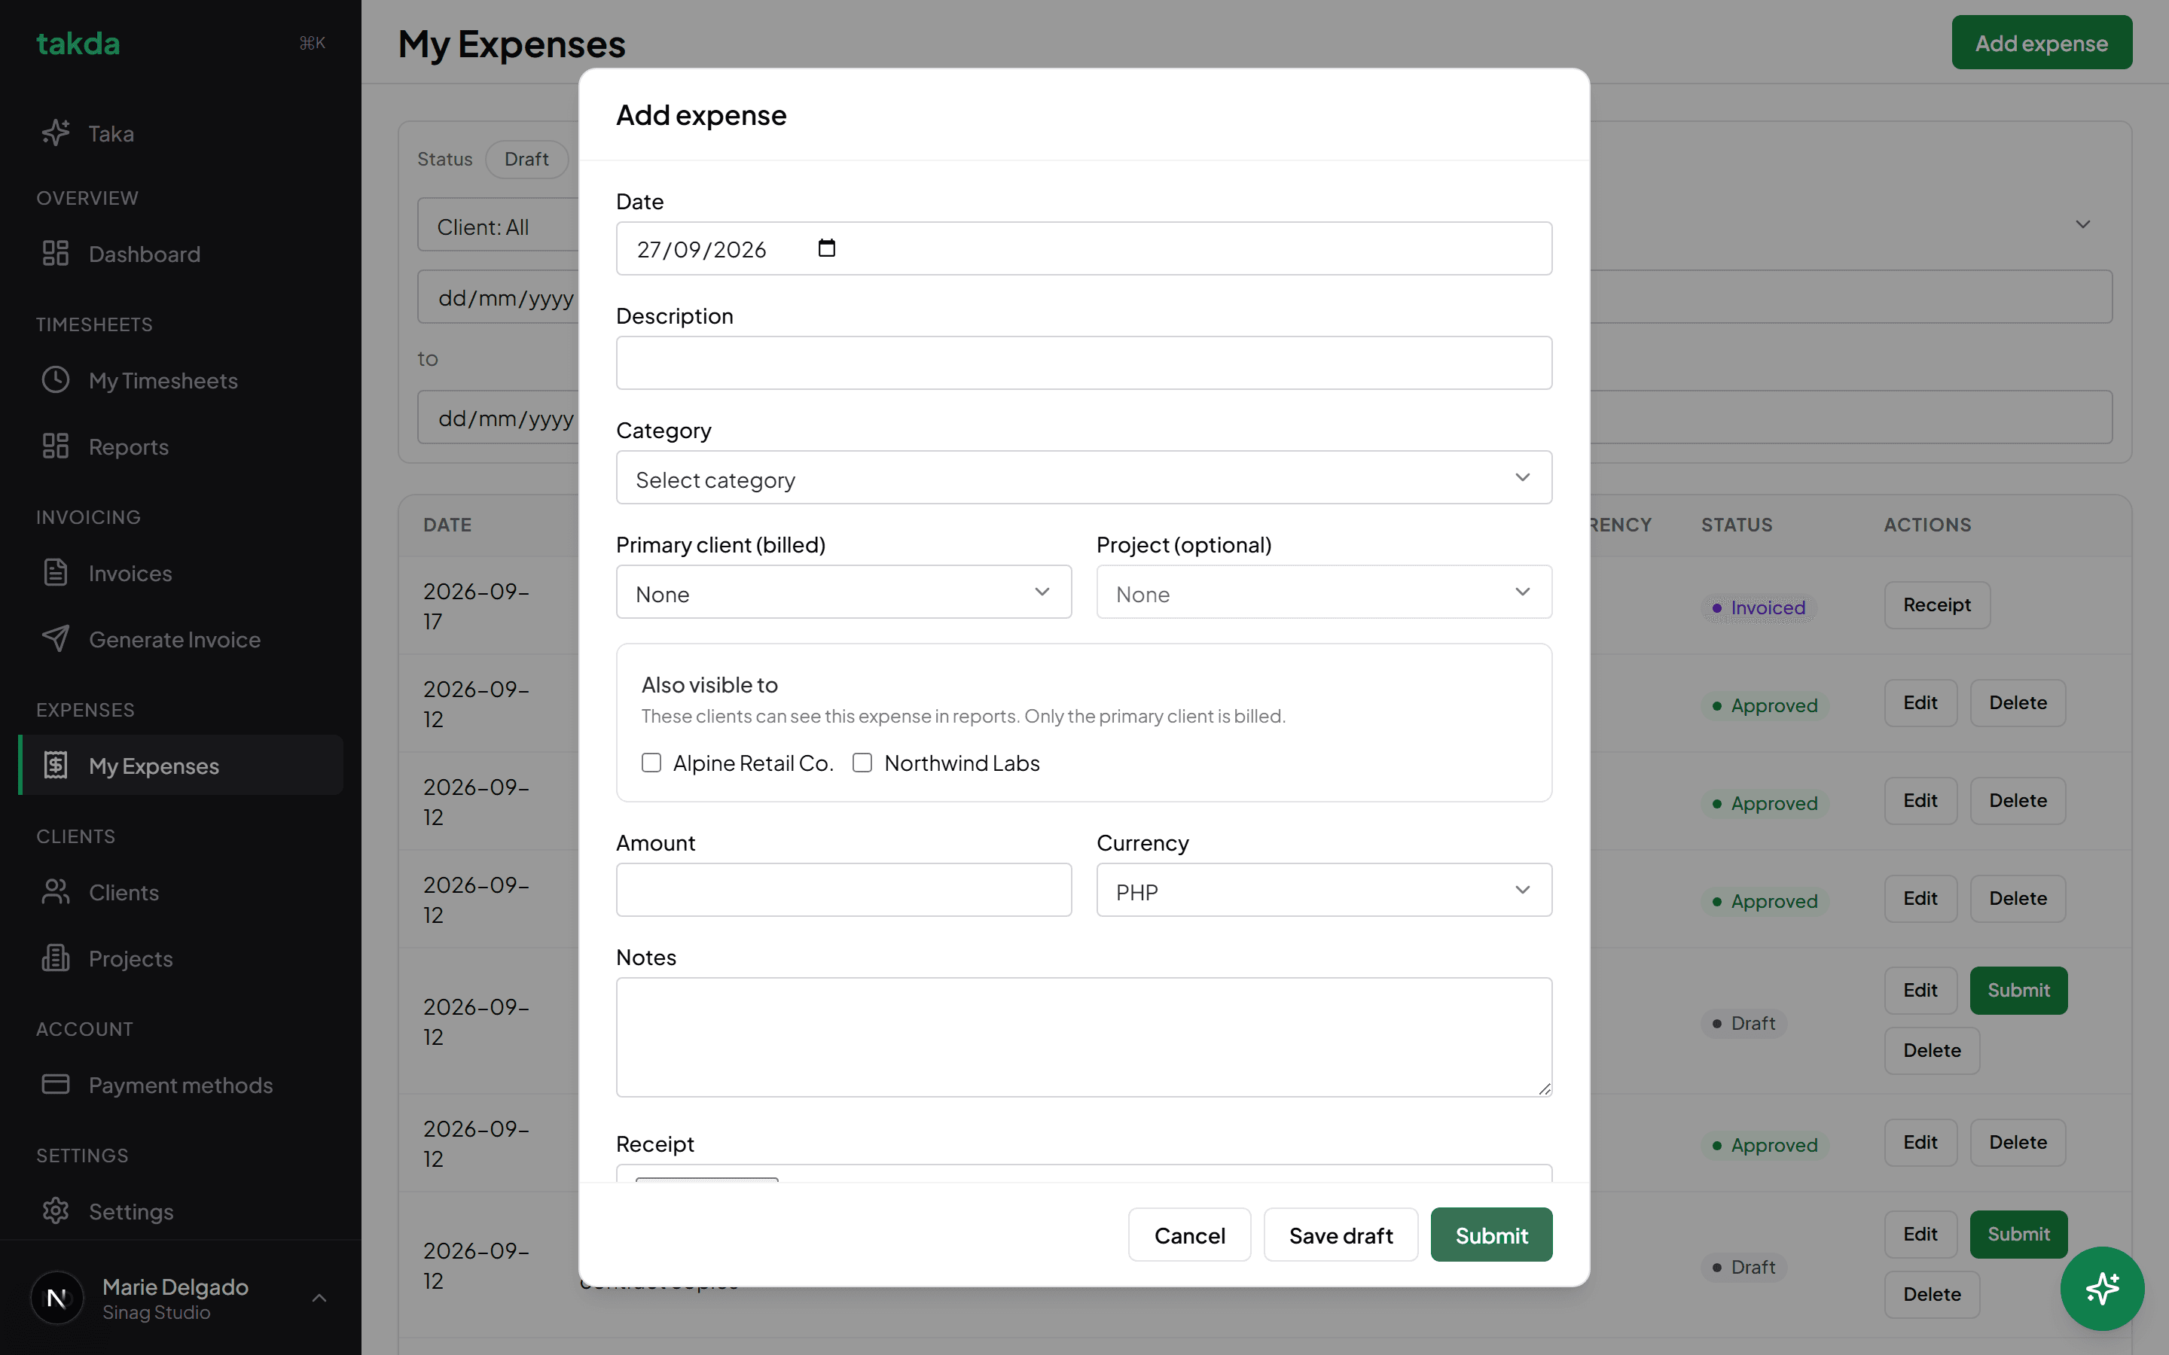
Task: Click the takda logo
Action: [x=78, y=43]
